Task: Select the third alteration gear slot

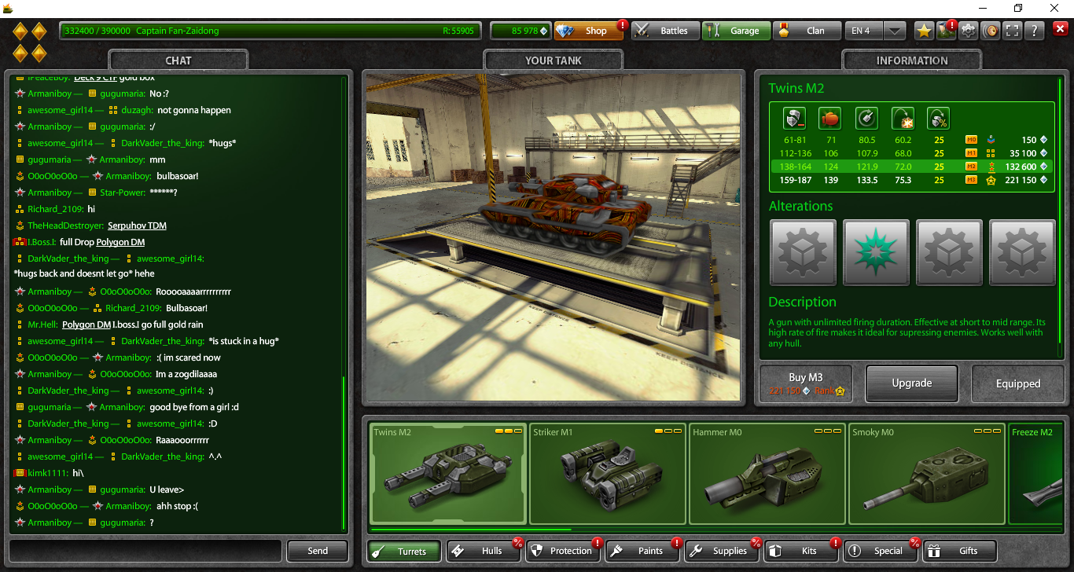Action: [949, 251]
